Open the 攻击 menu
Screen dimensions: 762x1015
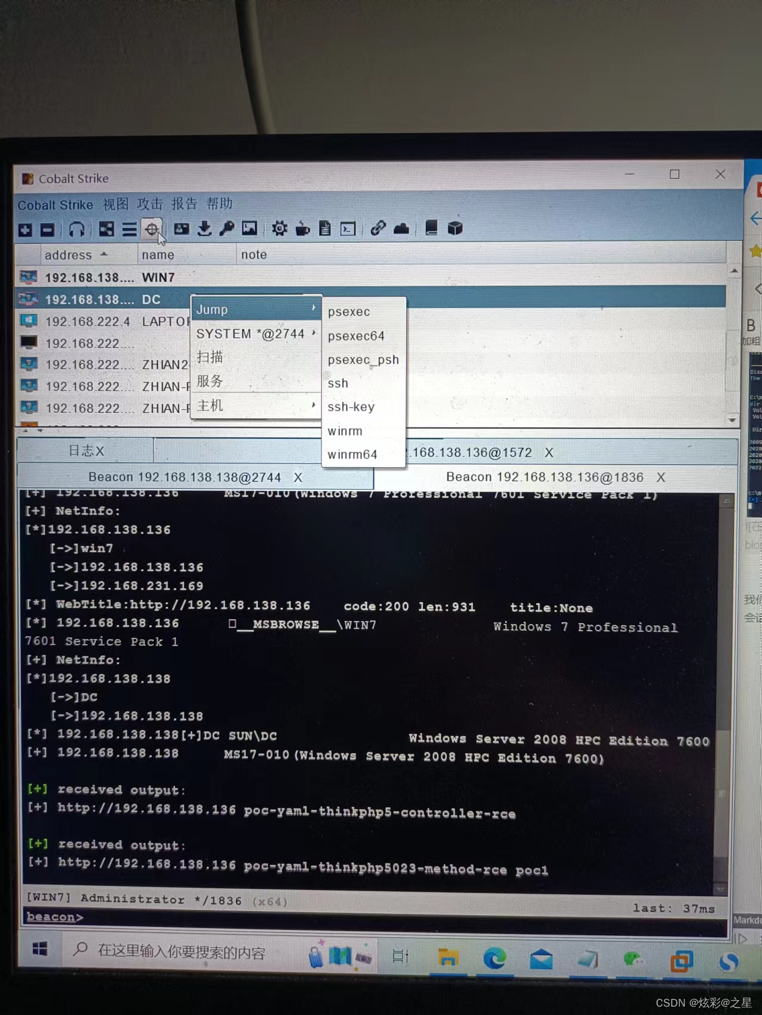coord(150,204)
